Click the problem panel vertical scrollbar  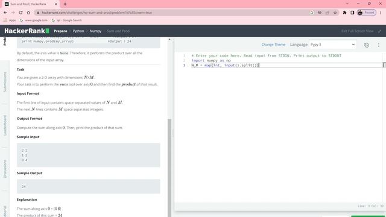pos(169,168)
